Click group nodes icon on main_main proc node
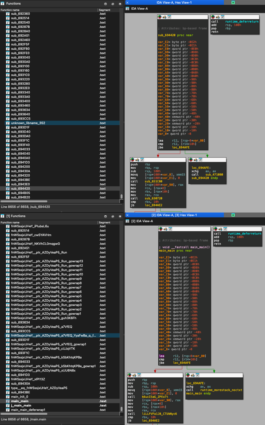The image size is (265, 425). (x=170, y=229)
